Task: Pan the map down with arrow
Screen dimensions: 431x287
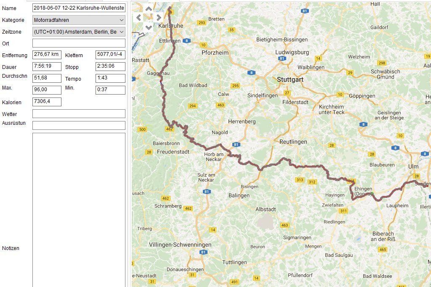Action: coord(149,27)
